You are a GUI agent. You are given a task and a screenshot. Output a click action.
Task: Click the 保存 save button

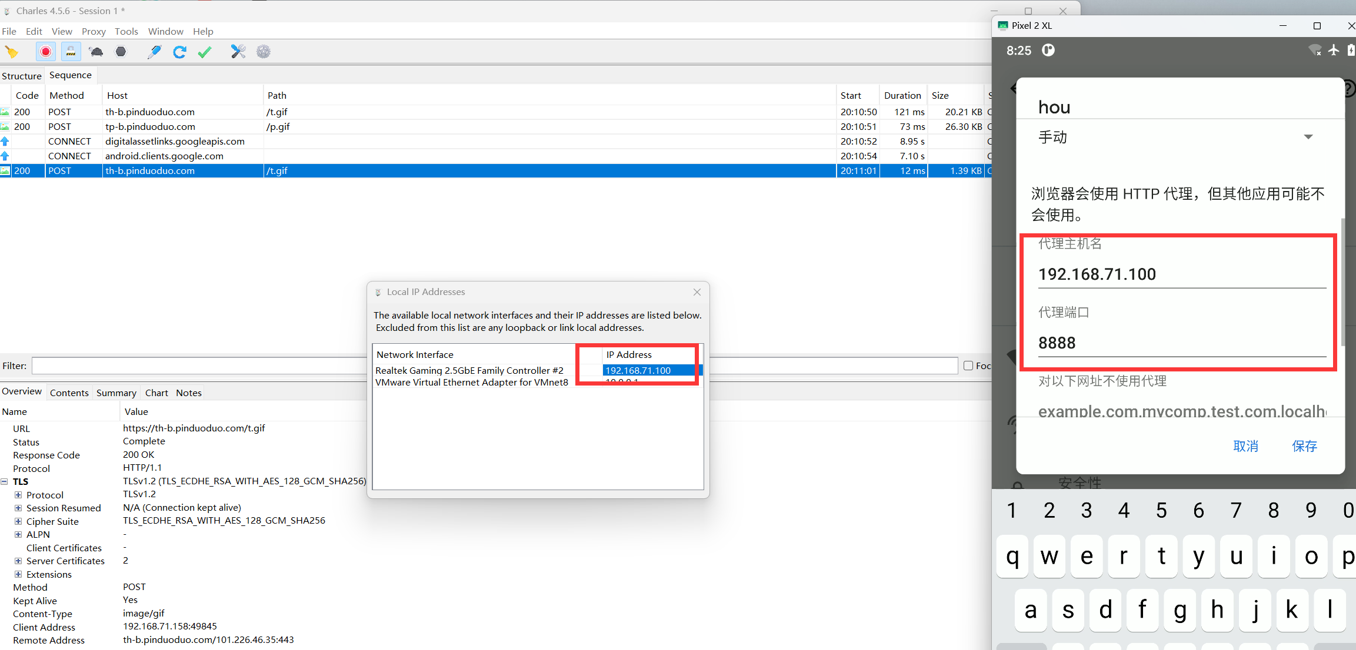click(1304, 446)
